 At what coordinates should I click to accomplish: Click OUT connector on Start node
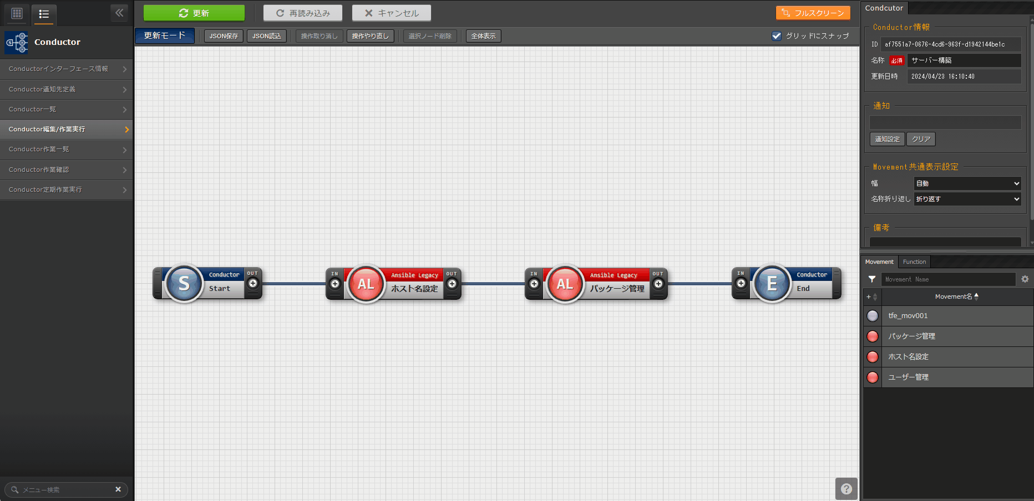coord(253,283)
